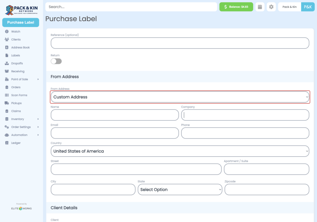The image size is (317, 222).
Task: Open the Country selector
Action: [180, 151]
